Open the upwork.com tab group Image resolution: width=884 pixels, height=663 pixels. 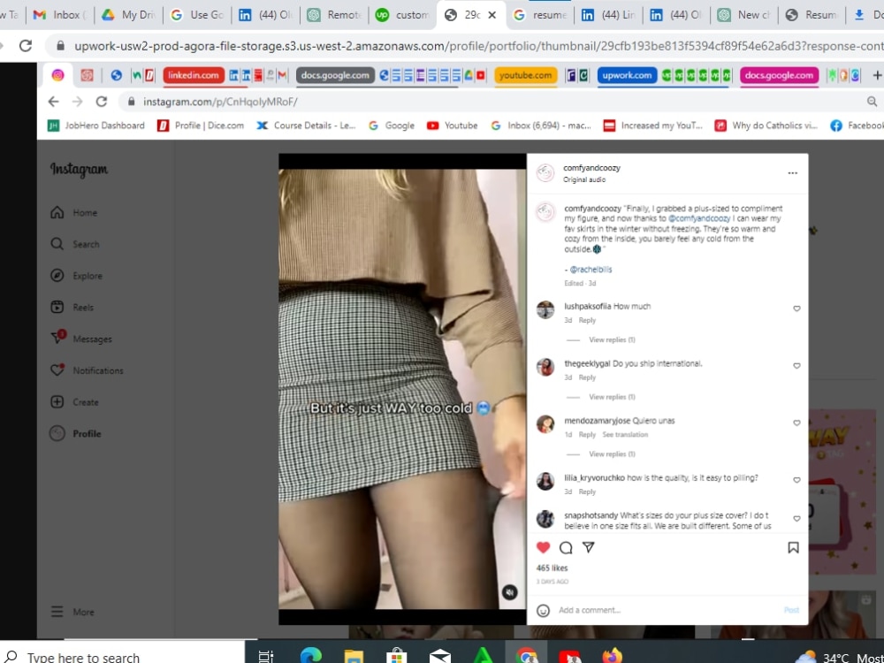pos(627,75)
